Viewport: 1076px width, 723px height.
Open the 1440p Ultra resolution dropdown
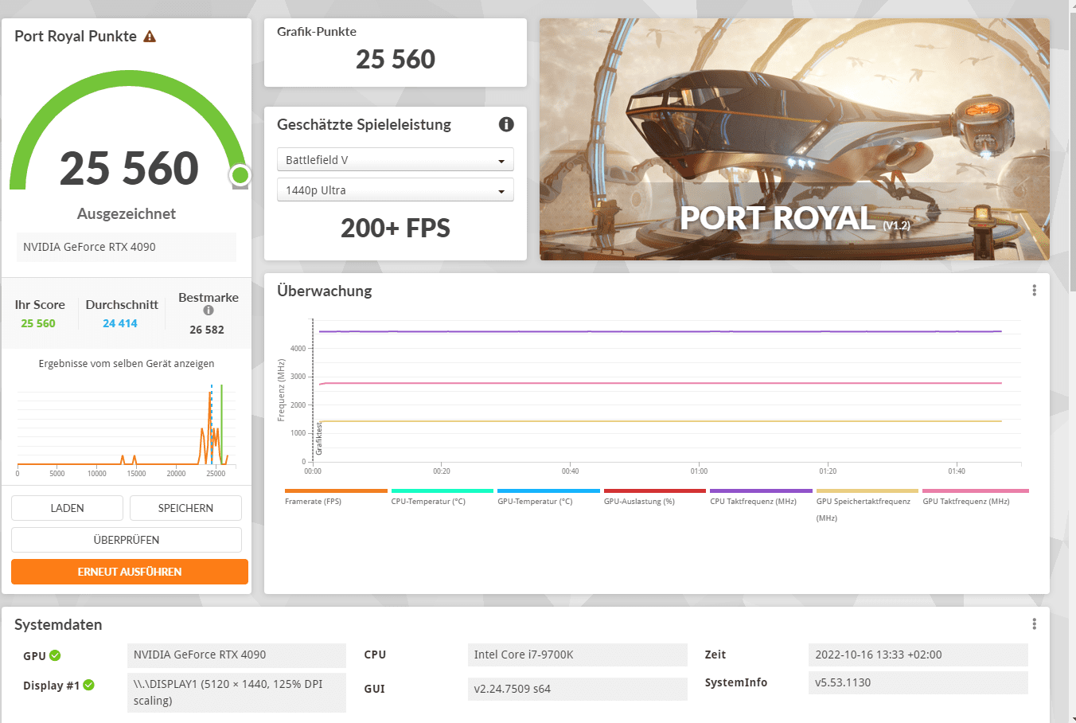click(396, 190)
